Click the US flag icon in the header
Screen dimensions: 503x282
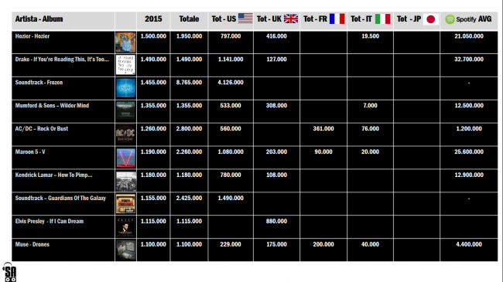coord(245,19)
